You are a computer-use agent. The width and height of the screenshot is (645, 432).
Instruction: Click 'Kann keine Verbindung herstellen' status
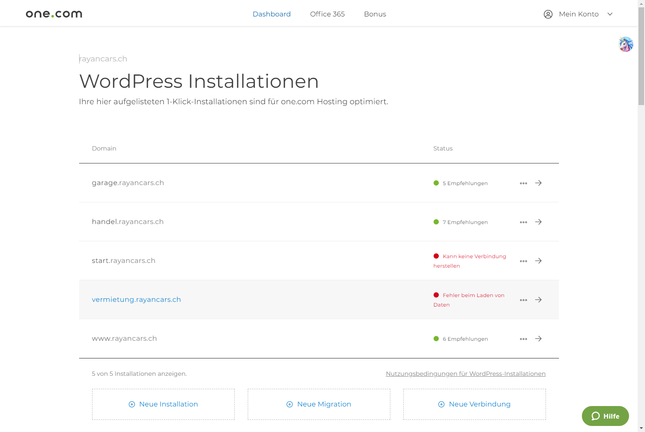(470, 261)
